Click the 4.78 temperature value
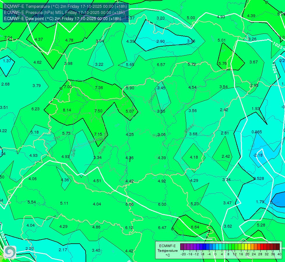Viewport: 285px width, 262px height. click(x=69, y=40)
